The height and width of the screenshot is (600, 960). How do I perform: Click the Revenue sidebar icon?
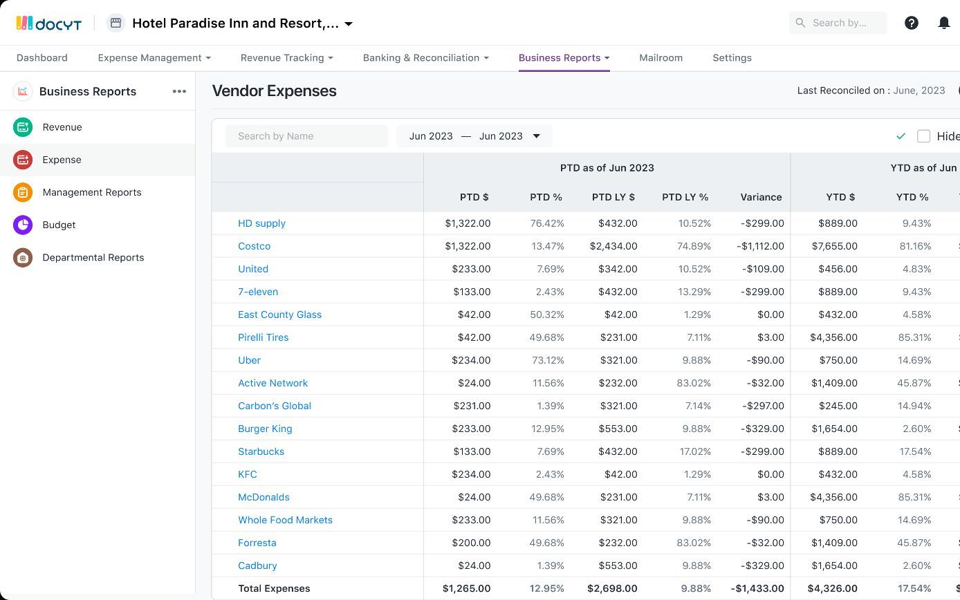[23, 127]
